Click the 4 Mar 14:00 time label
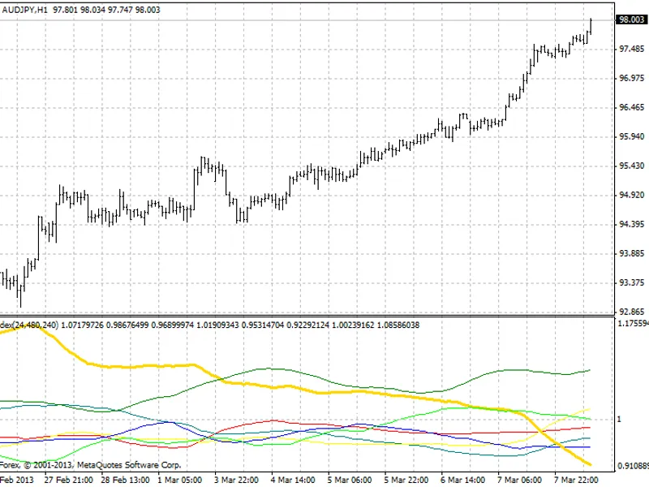Image resolution: width=649 pixels, height=487 pixels. pyautogui.click(x=293, y=480)
